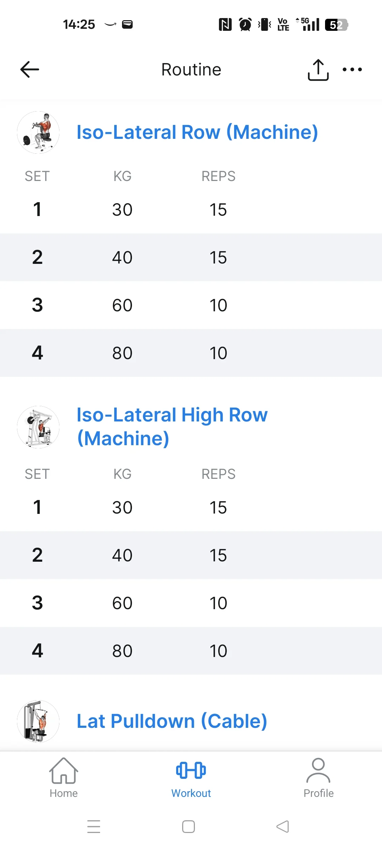Tap Android home square navigation icon
The image size is (382, 850).
point(189,827)
